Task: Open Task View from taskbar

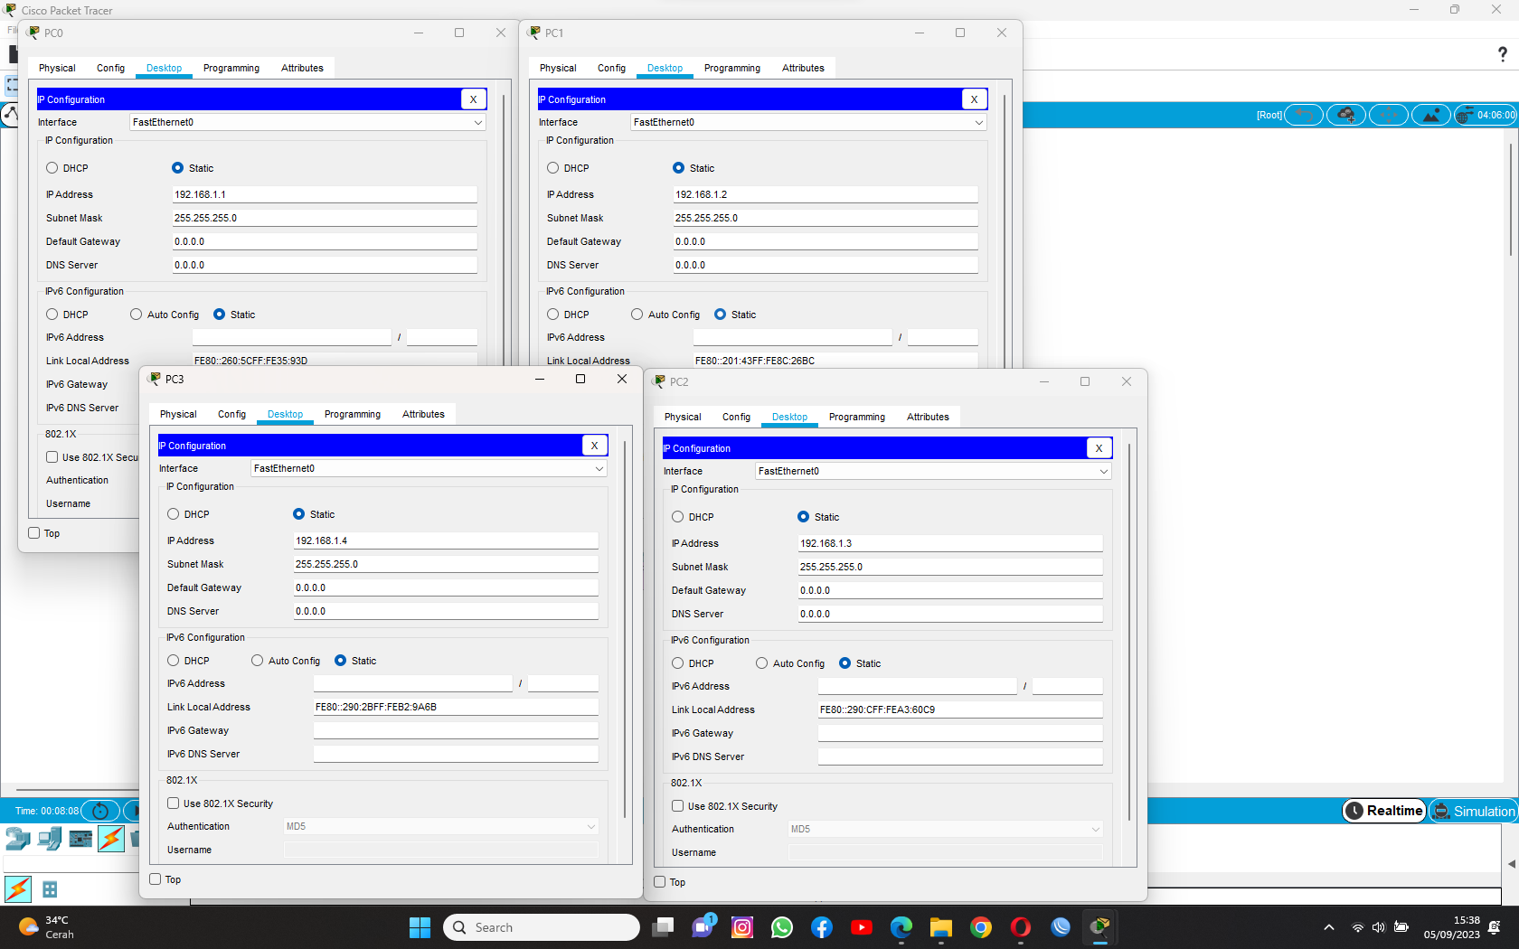Action: pyautogui.click(x=663, y=927)
